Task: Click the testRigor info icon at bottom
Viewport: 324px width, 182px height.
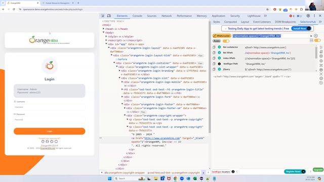Action: [x=233, y=172]
